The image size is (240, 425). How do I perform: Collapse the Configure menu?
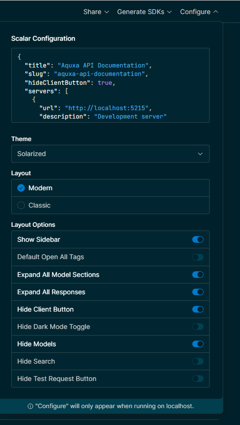199,12
